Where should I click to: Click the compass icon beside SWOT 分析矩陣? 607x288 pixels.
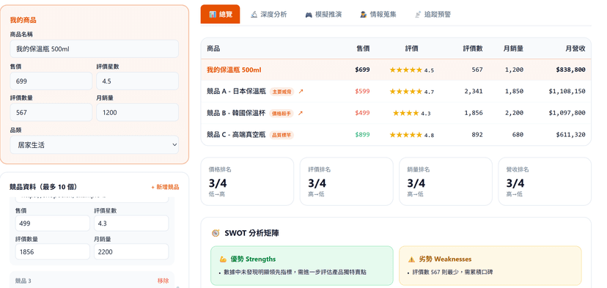tap(216, 233)
